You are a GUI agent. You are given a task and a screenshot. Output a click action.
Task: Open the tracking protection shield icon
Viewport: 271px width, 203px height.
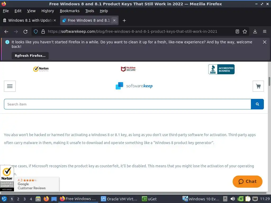tap(36, 31)
